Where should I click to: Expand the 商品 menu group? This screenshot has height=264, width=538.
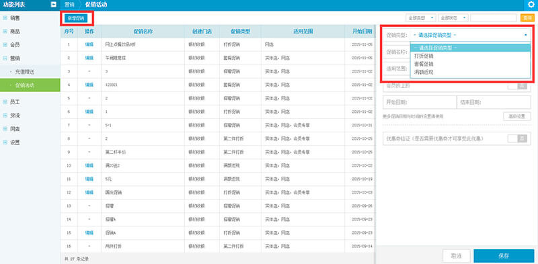[5, 31]
